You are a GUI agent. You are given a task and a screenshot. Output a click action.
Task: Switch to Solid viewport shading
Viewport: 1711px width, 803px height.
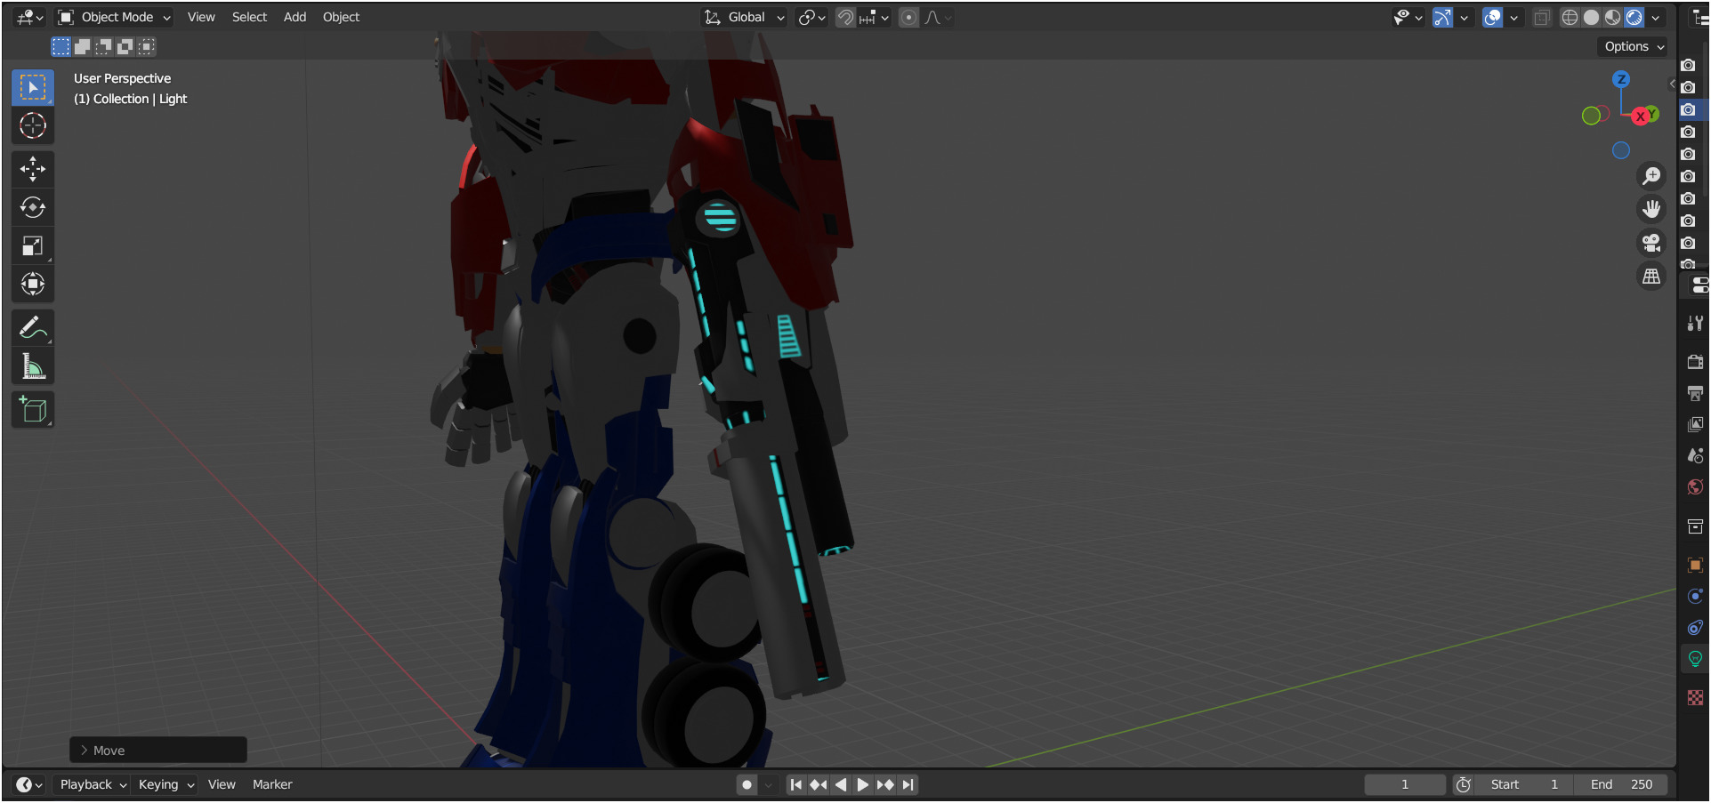tap(1592, 17)
